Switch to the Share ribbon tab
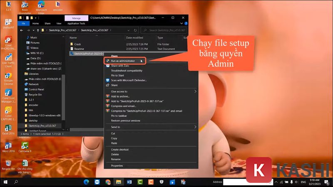This screenshot has width=333, height=187. pos(47,23)
